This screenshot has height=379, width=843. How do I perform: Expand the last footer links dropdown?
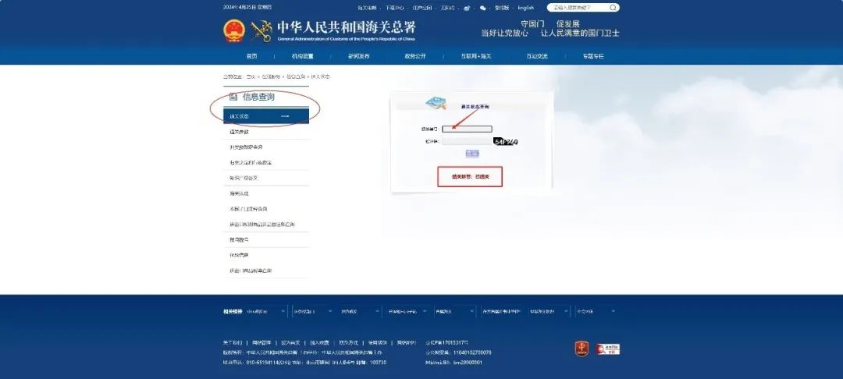point(595,311)
